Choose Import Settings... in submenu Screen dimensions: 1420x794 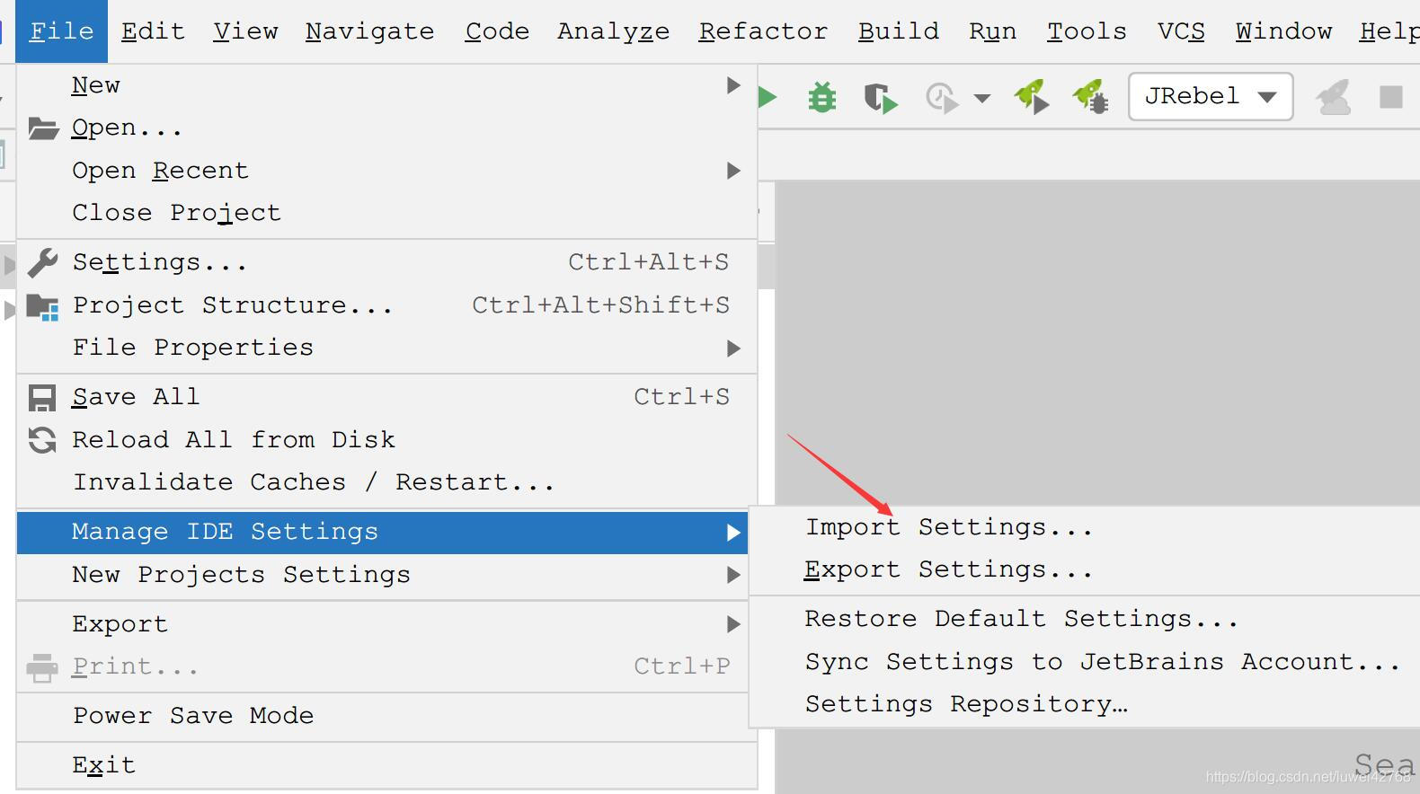pos(1085,527)
